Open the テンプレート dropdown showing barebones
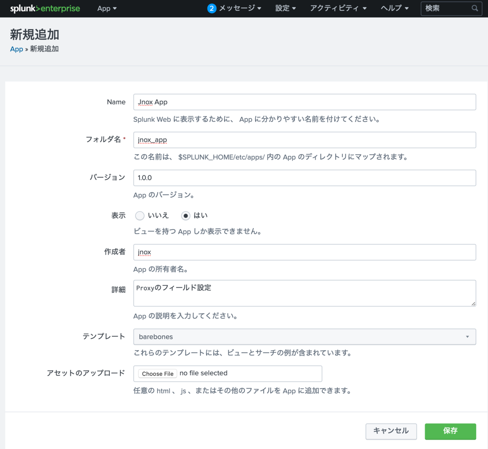The height and width of the screenshot is (449, 488). point(305,336)
